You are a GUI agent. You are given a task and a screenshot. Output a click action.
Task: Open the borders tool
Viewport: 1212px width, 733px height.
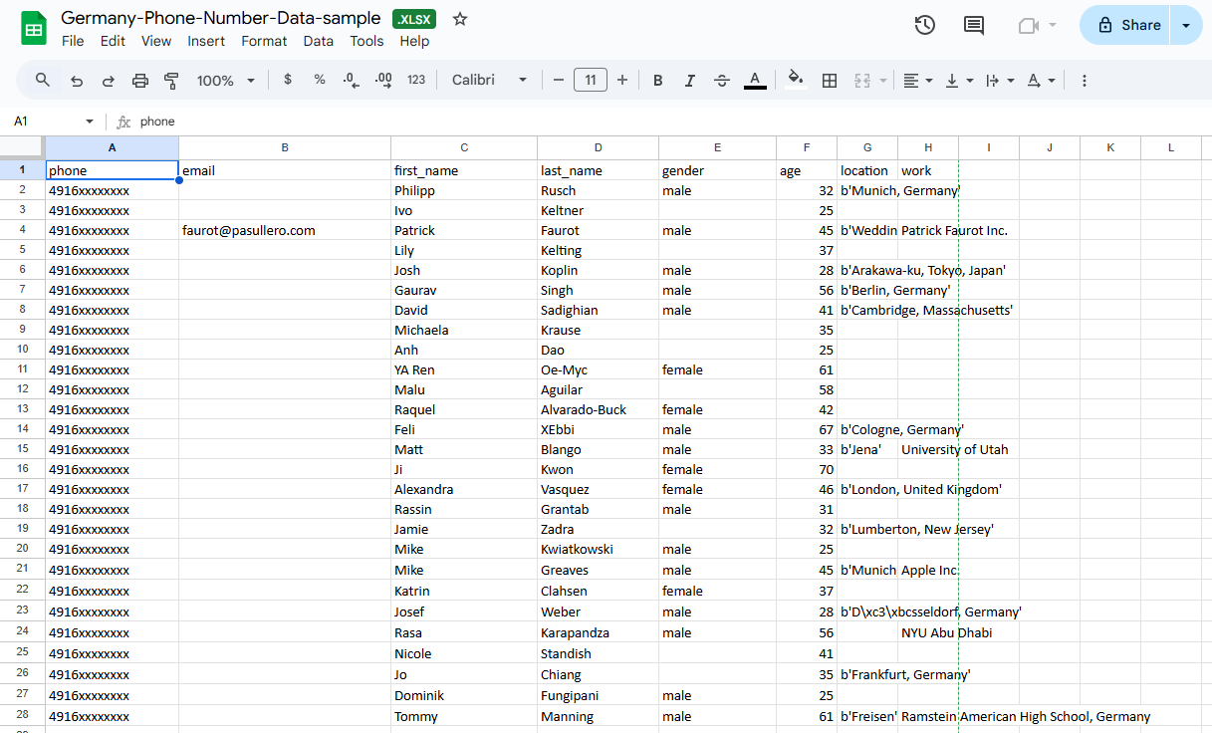[829, 81]
